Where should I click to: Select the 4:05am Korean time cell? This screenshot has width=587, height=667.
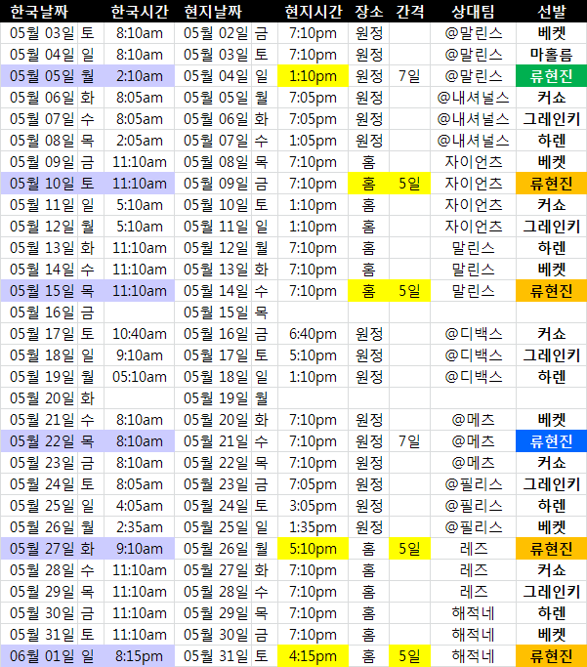pyautogui.click(x=139, y=506)
